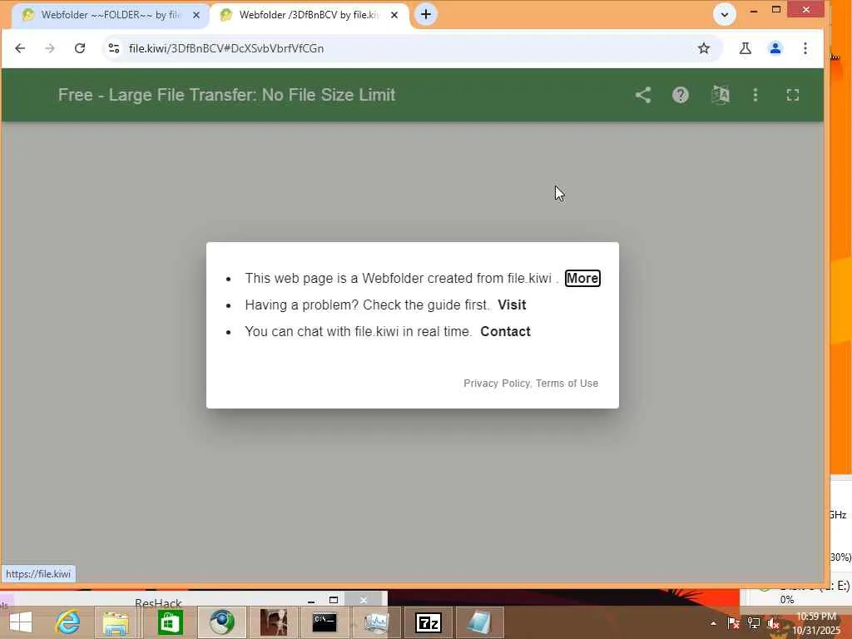Screen dimensions: 852x639
Task: Toggle fullscreen icon in header
Action: (793, 95)
